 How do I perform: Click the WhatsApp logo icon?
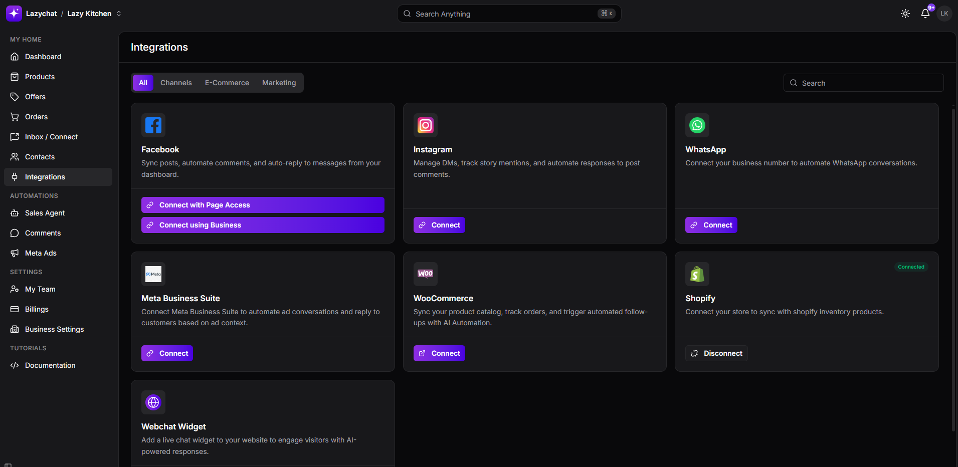697,125
